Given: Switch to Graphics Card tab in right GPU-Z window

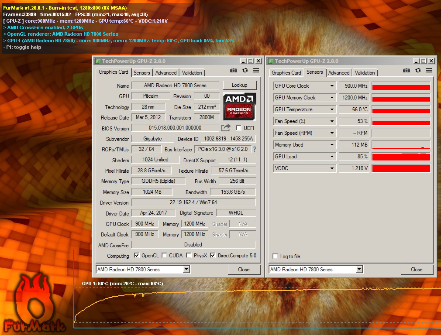Looking at the screenshot, I should coord(286,73).
